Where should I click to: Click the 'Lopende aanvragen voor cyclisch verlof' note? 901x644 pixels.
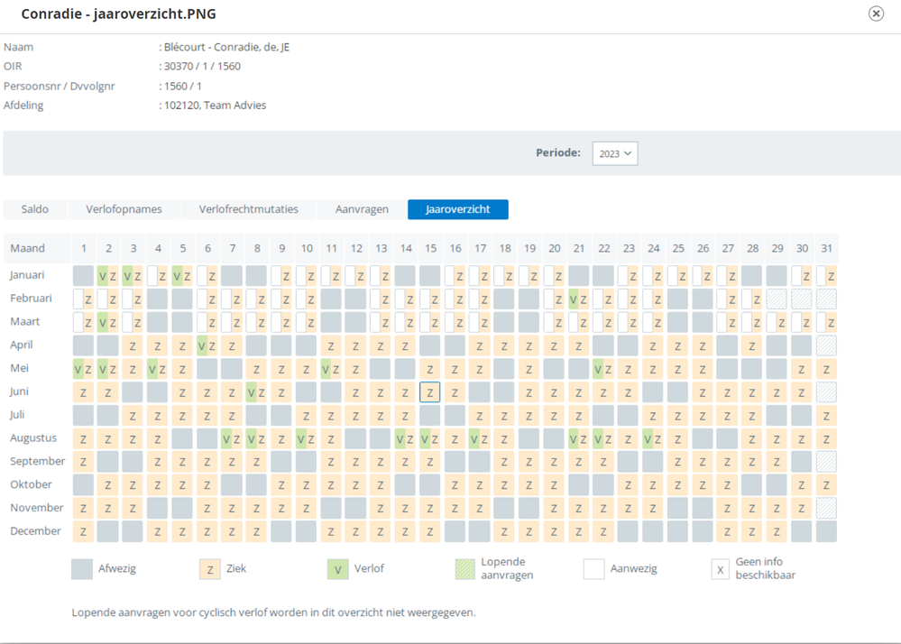click(273, 612)
